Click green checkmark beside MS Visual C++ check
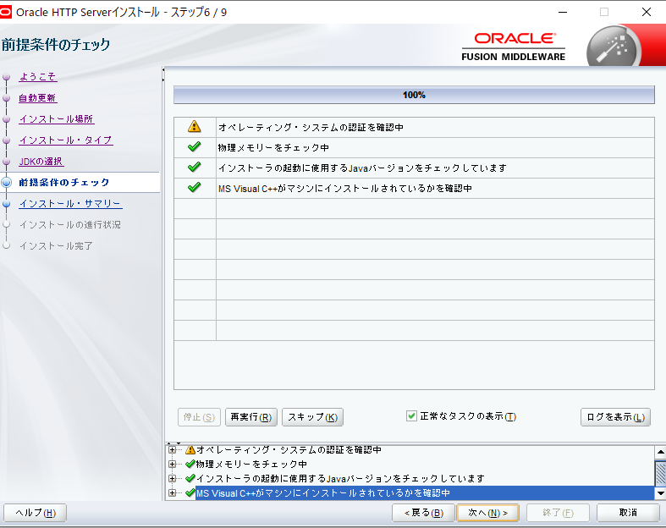The width and height of the screenshot is (666, 528). [195, 188]
